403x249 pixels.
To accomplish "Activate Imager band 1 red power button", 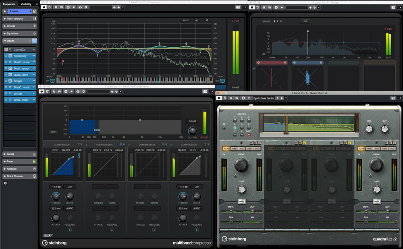I will coord(259,62).
